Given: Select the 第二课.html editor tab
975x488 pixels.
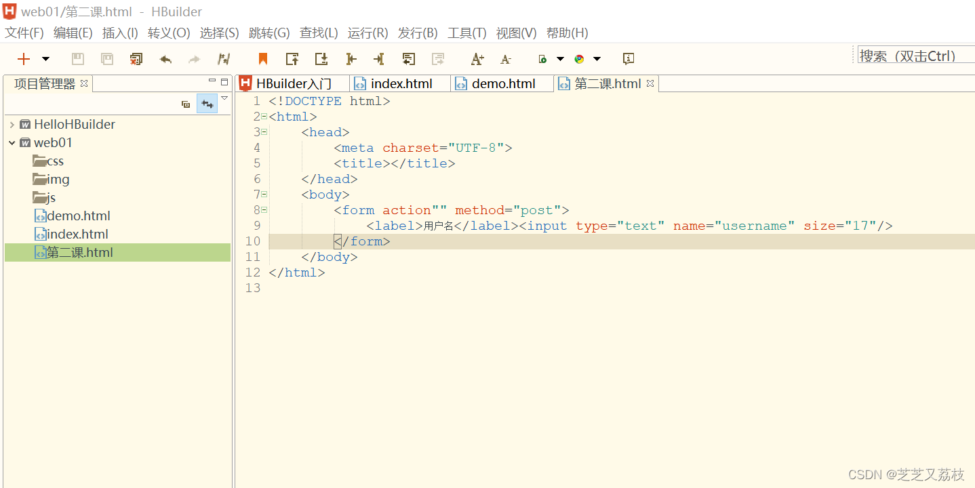Looking at the screenshot, I should 608,83.
